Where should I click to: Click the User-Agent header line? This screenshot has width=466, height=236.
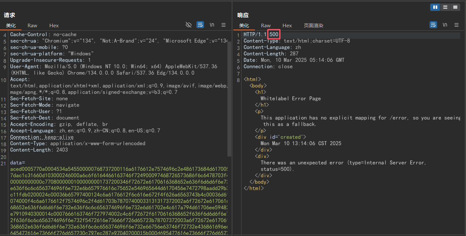click(x=114, y=70)
